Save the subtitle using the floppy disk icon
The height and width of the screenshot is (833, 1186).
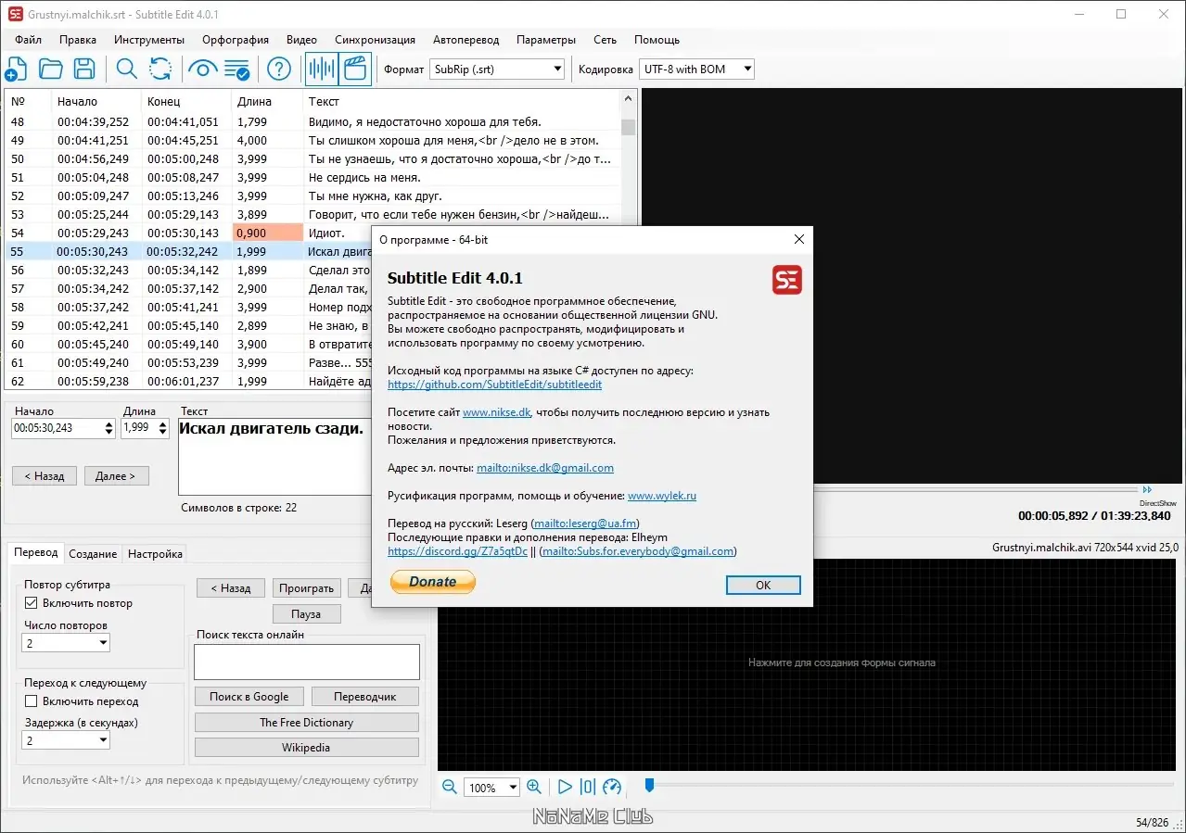pos(84,69)
